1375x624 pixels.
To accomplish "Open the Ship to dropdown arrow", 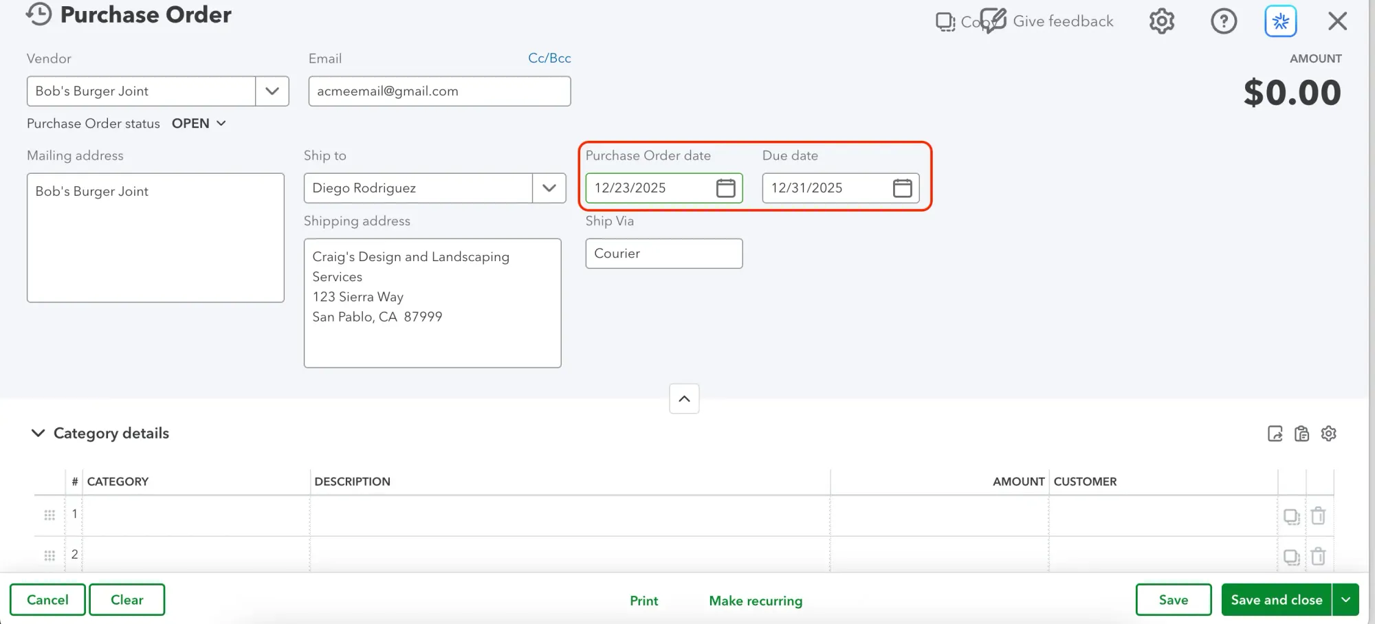I will pos(549,188).
